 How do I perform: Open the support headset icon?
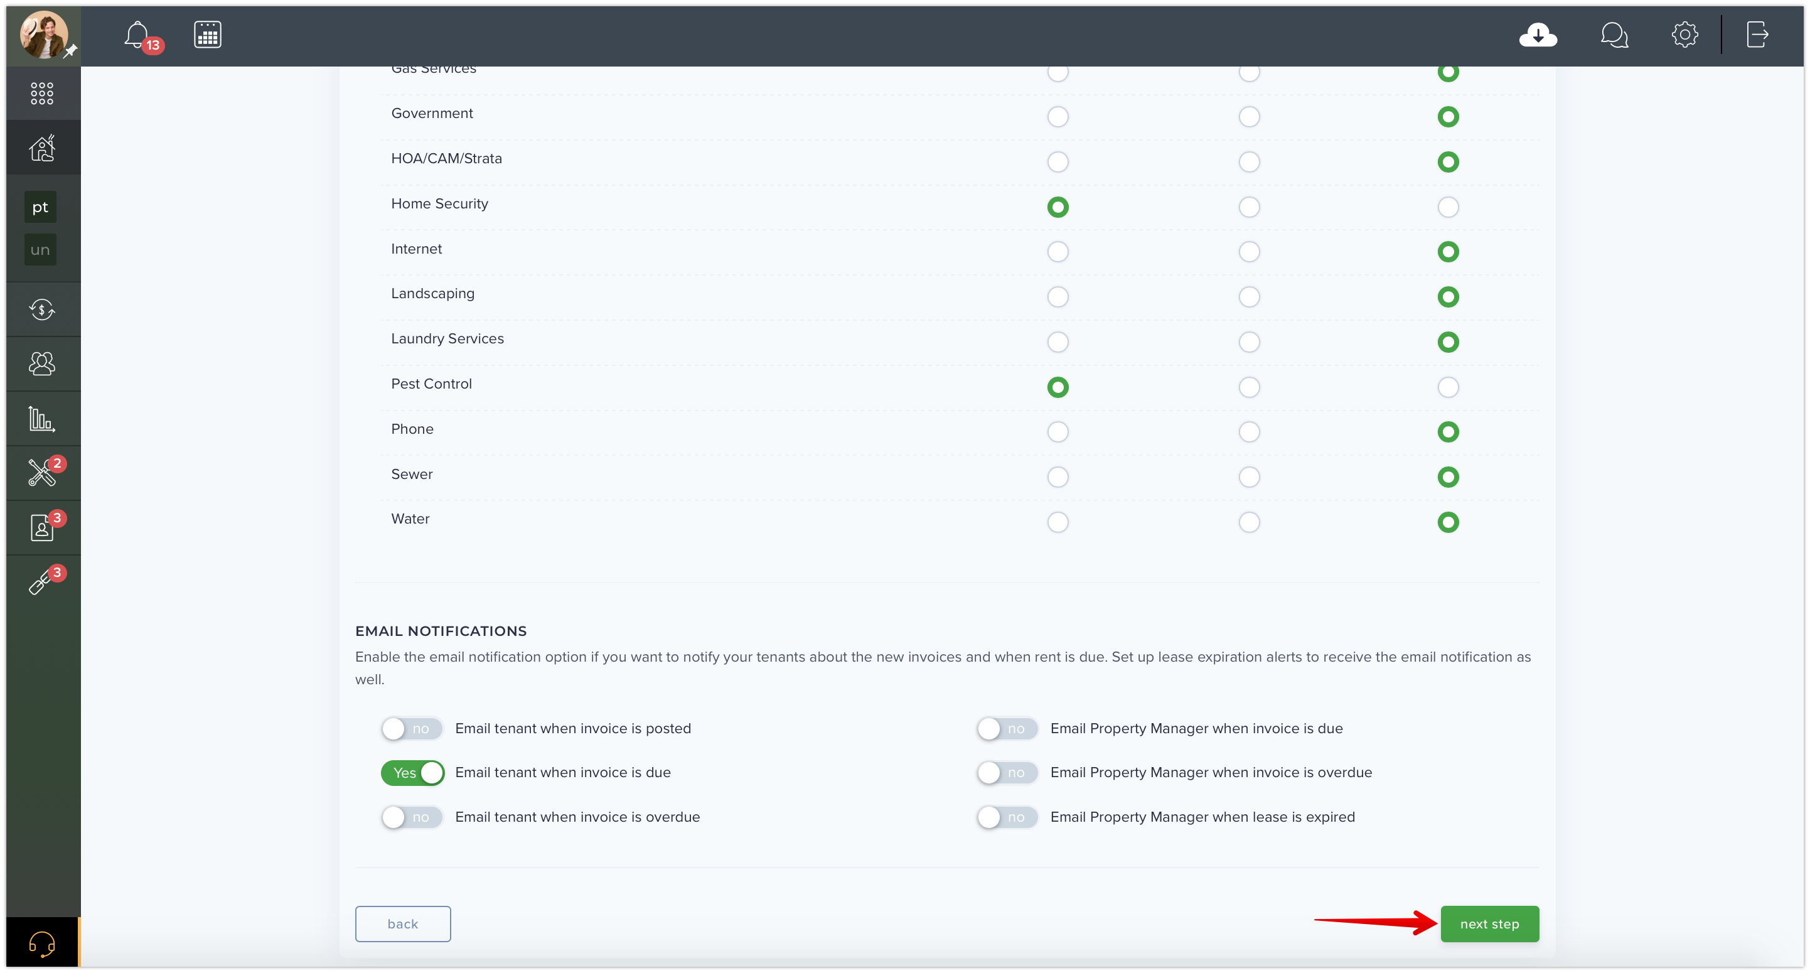tap(41, 943)
